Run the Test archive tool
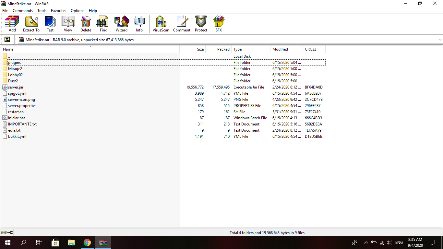 click(x=50, y=24)
